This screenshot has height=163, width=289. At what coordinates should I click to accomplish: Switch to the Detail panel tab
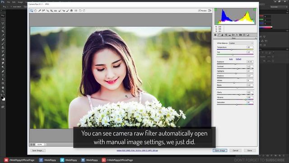[222, 35]
